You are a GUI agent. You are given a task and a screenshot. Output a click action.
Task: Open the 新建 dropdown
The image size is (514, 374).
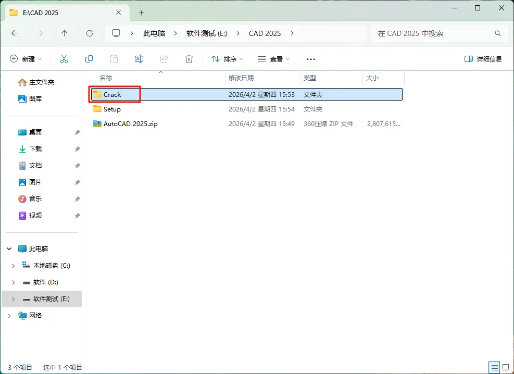tap(26, 59)
